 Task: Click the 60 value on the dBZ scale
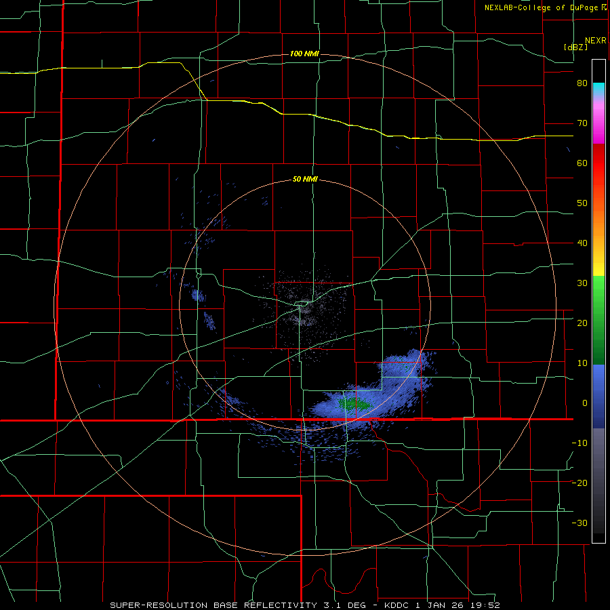[582, 163]
